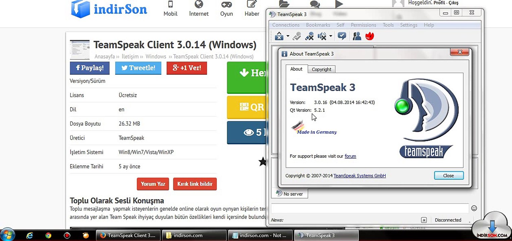Image resolution: width=512 pixels, height=241 pixels.
Task: Click the Tweetle! Twitter button
Action: click(x=138, y=68)
